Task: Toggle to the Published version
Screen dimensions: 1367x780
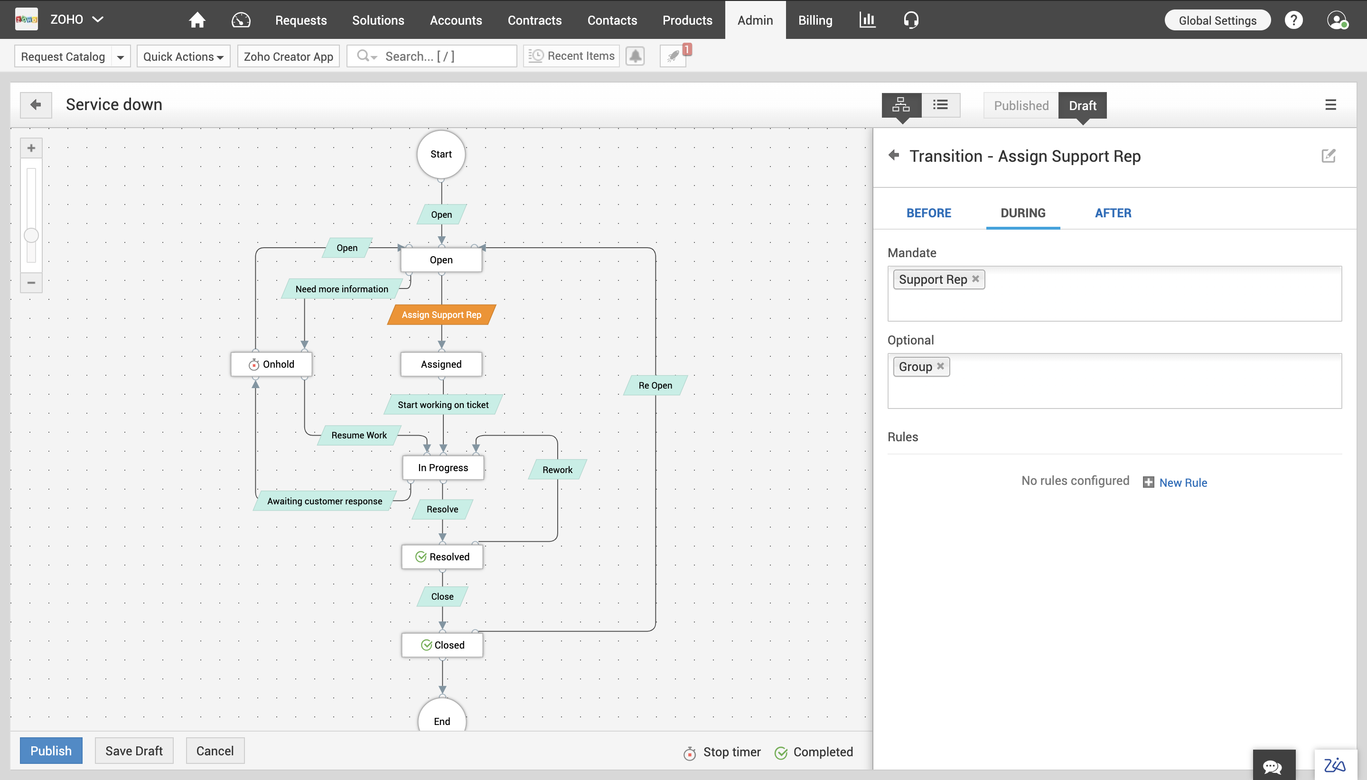Action: point(1021,105)
